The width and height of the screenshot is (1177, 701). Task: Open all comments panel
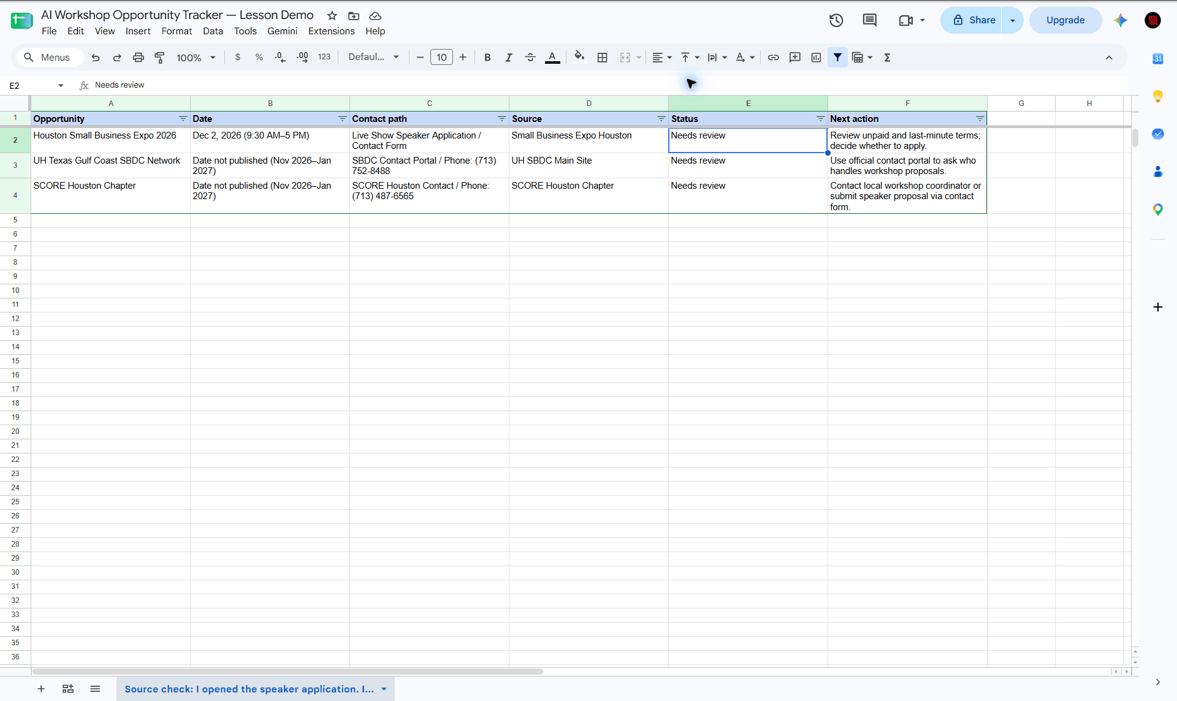click(x=869, y=20)
